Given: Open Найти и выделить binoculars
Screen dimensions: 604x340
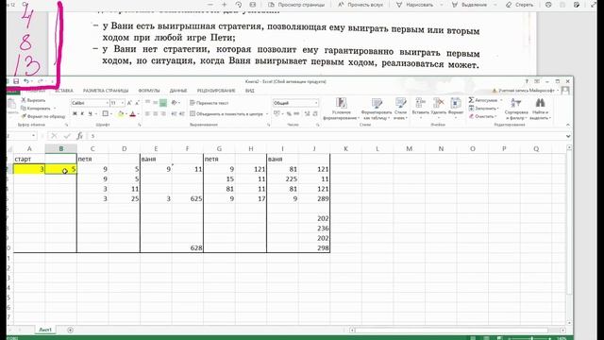Looking at the screenshot, I should (540, 109).
